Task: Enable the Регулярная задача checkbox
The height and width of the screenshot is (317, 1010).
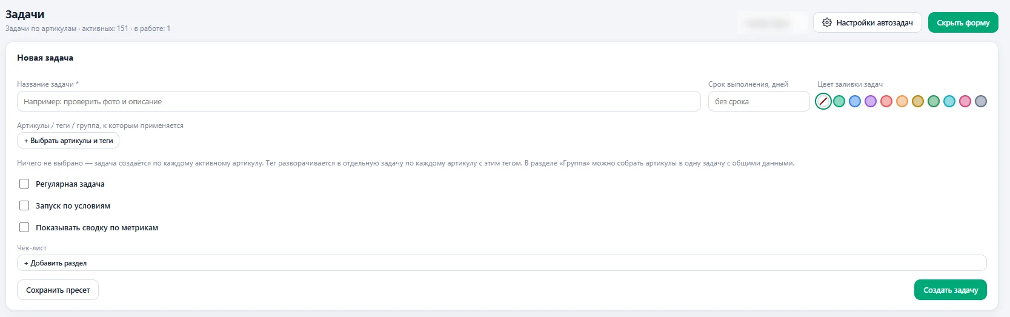Action: pyautogui.click(x=24, y=184)
